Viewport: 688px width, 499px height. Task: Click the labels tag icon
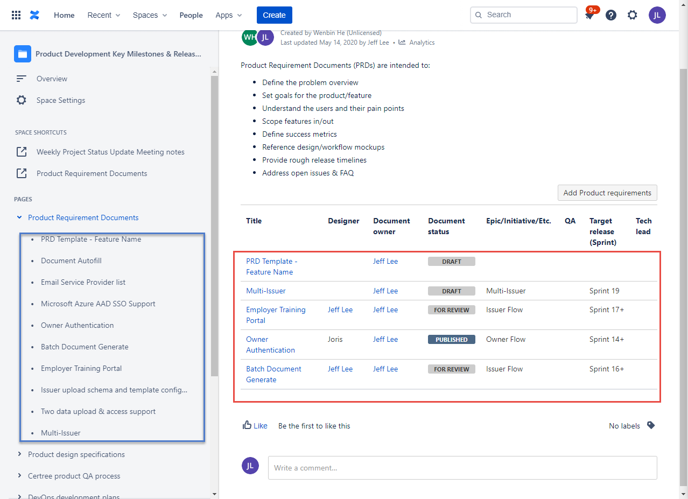click(651, 425)
